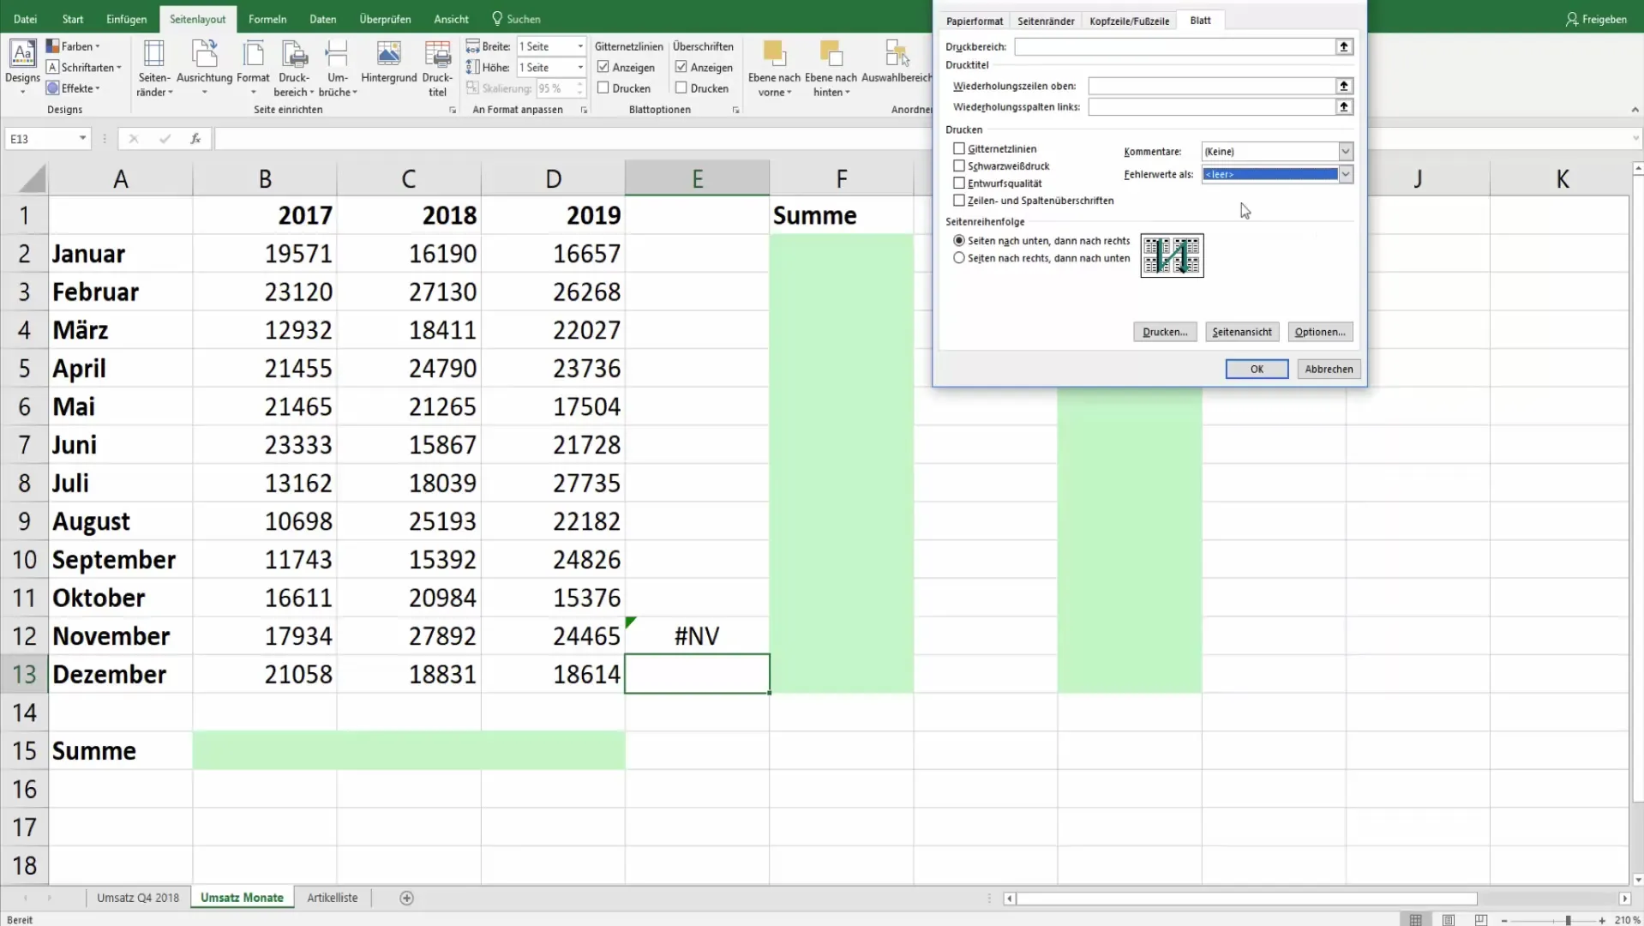Switch to Page Break Preview icon
Image resolution: width=1644 pixels, height=926 pixels.
[1480, 919]
